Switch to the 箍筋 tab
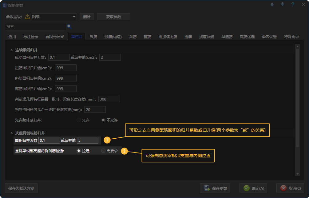 coord(148,37)
